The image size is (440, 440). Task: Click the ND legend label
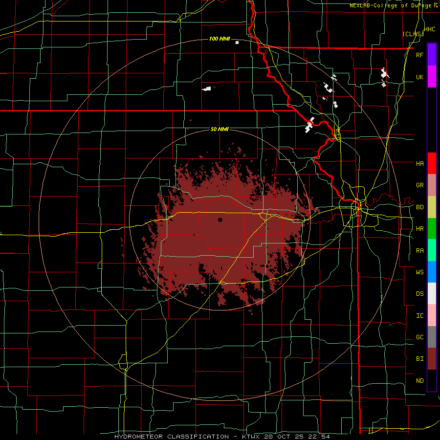[419, 381]
